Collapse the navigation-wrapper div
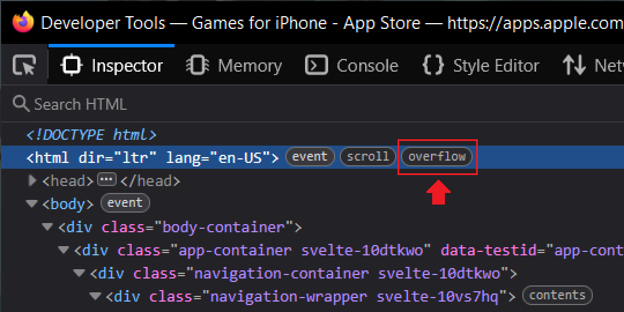Screen dimensions: 624x312 [x=95, y=296]
